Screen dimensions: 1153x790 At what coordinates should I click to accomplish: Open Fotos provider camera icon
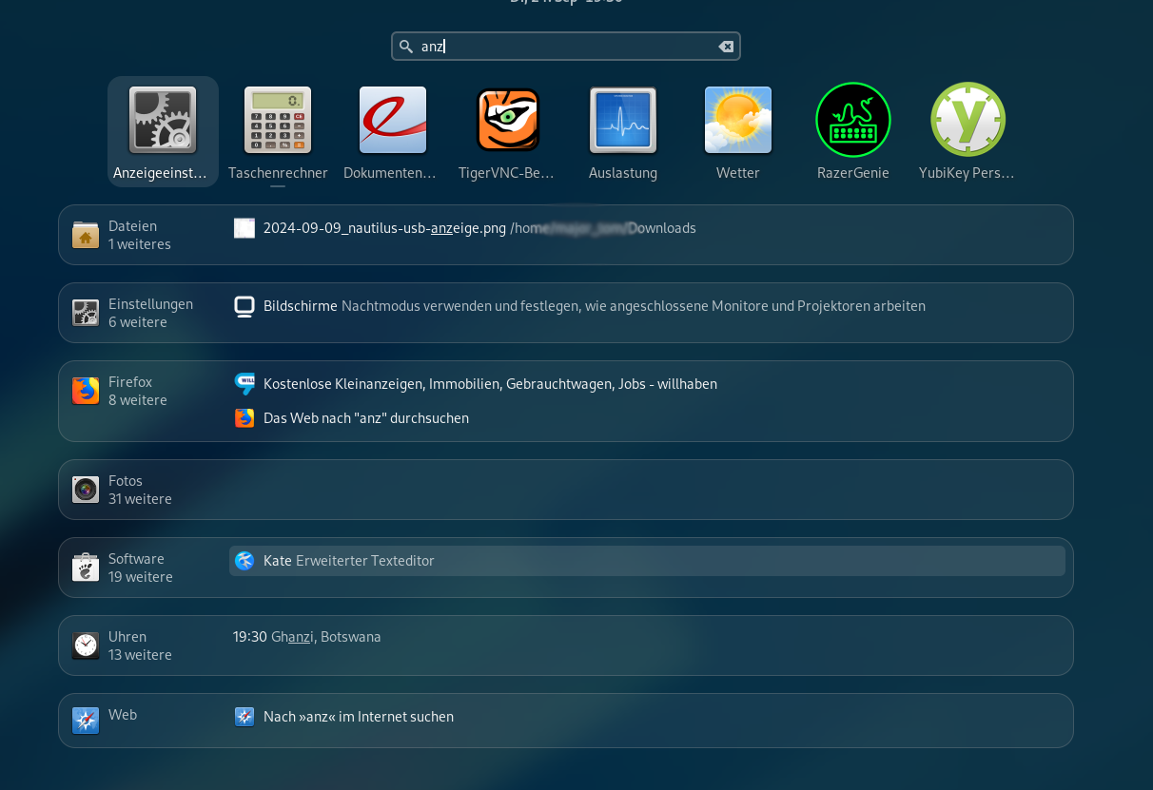pos(86,490)
